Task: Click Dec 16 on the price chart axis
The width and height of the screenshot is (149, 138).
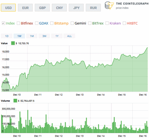Action: click(143, 95)
